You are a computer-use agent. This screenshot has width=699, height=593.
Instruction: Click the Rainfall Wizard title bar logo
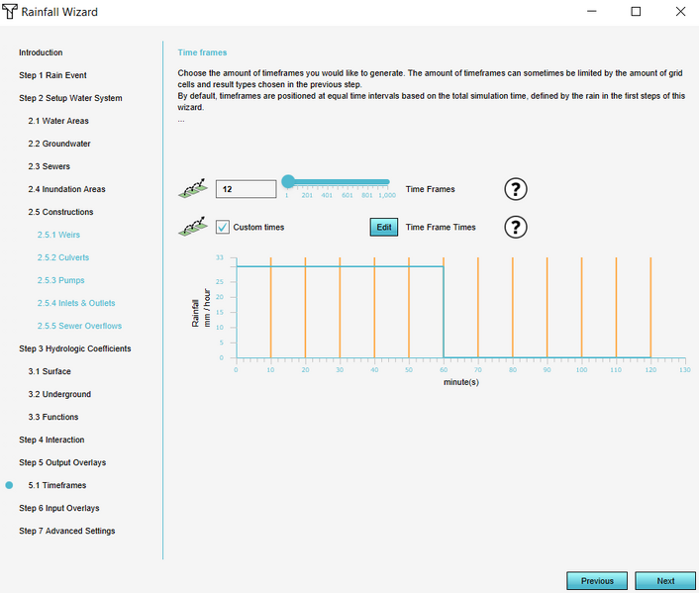(11, 12)
